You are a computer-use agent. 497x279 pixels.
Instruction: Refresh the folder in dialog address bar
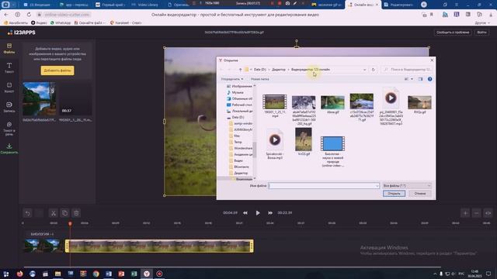[x=373, y=69]
